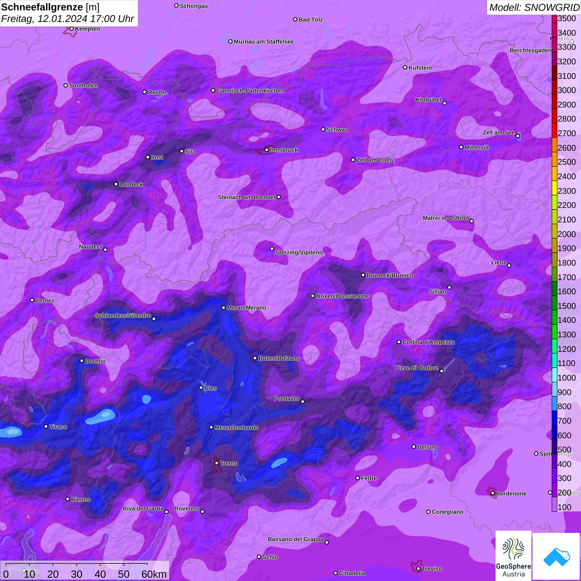Click the Sterzing/Vipiteno label
Image resolution: width=581 pixels, height=581 pixels.
[299, 252]
